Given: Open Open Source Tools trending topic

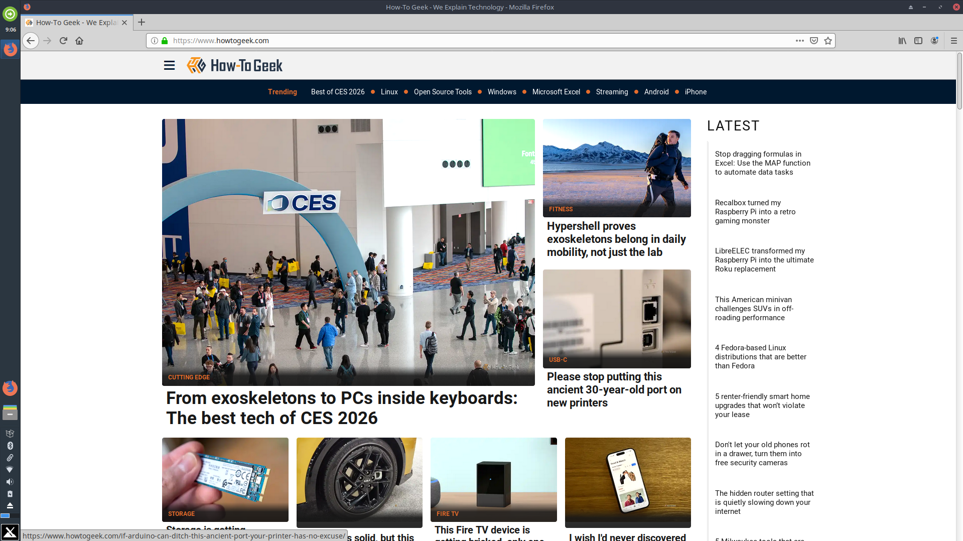Looking at the screenshot, I should 443,92.
